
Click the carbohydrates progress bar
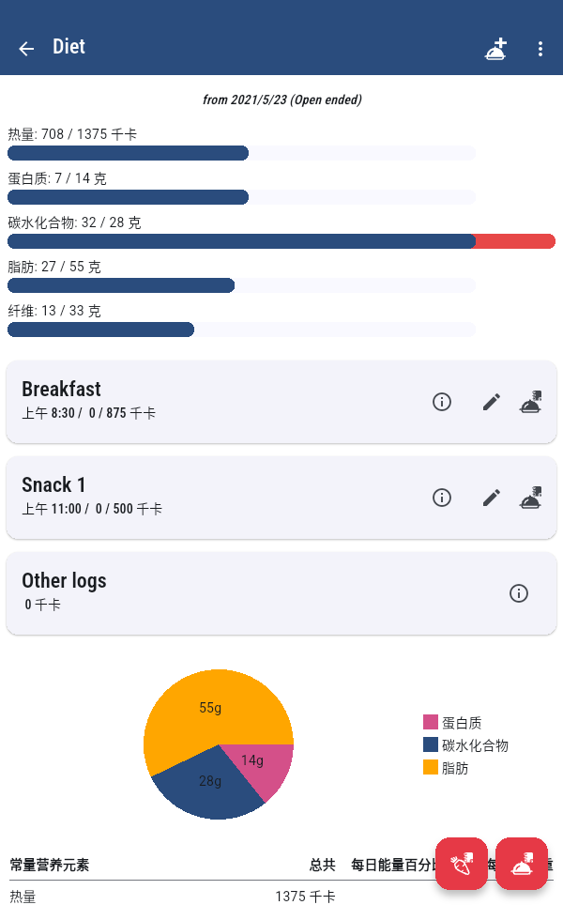point(281,241)
